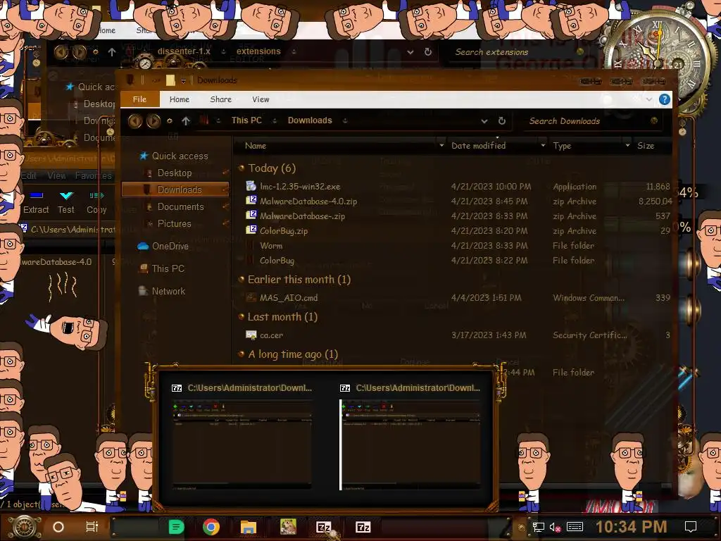721x541 pixels.
Task: Select the lmc-1.2.35-win32.exe file icon
Action: pyautogui.click(x=251, y=186)
